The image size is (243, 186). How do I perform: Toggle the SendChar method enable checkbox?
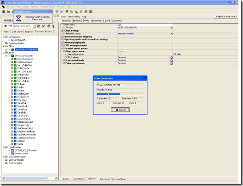point(12,103)
